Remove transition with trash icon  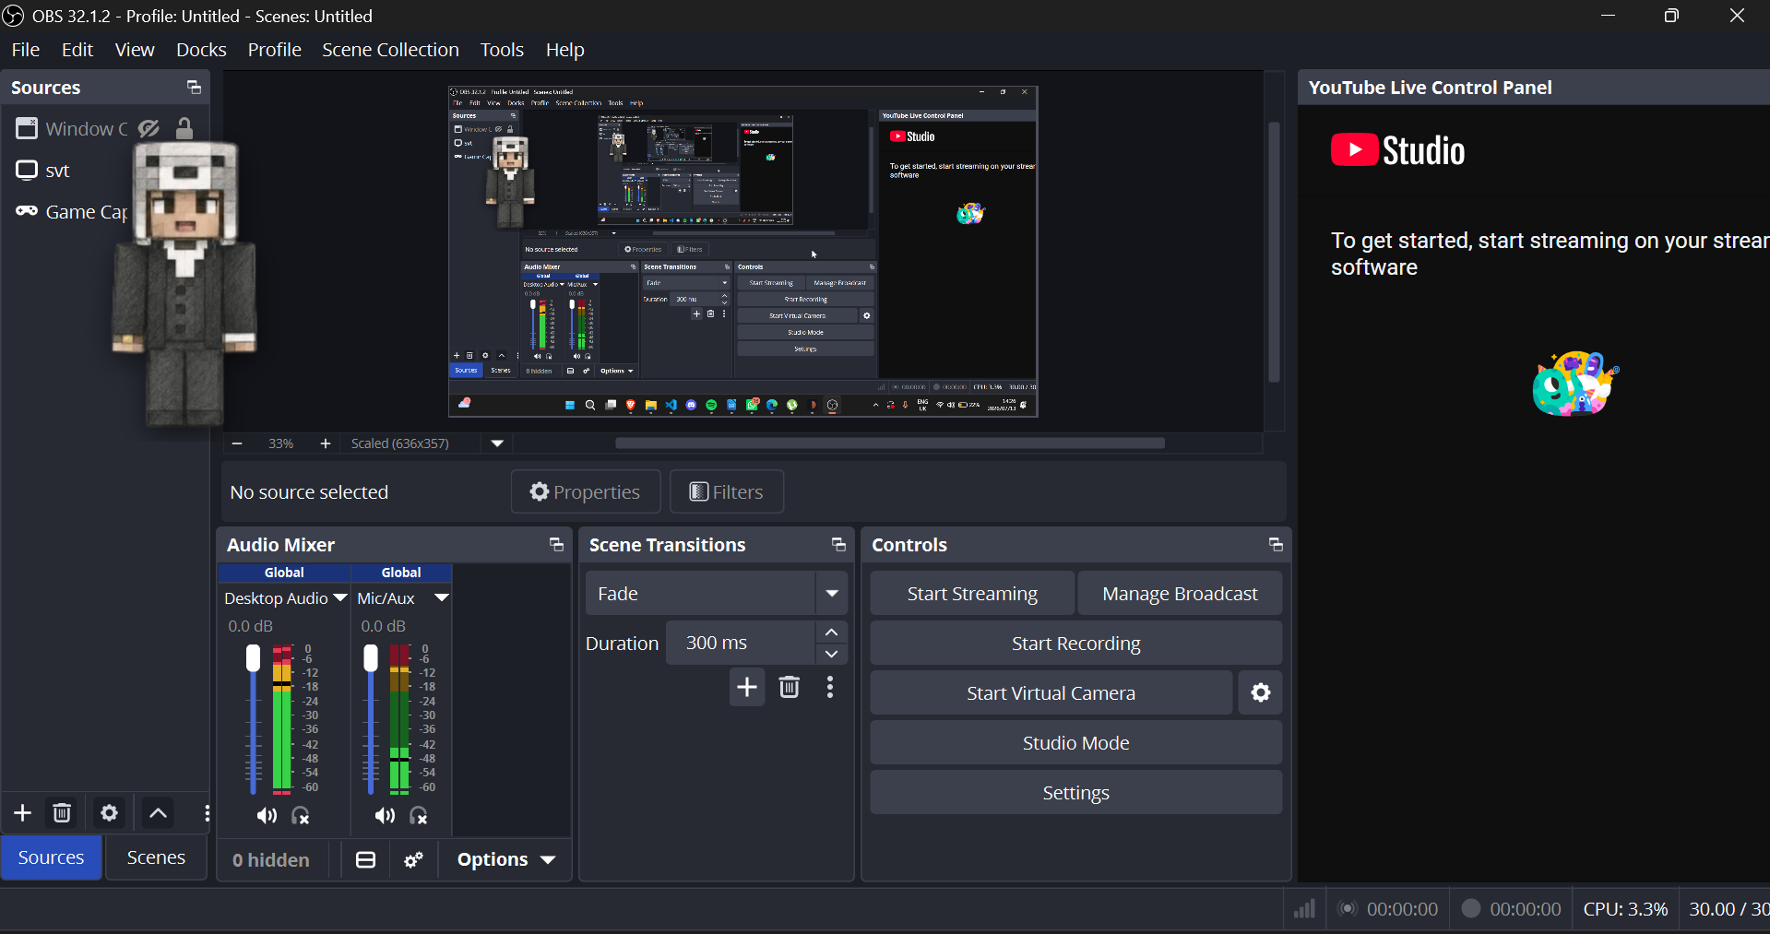pos(790,687)
